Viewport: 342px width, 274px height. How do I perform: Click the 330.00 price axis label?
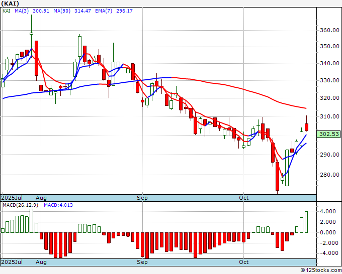(329, 80)
